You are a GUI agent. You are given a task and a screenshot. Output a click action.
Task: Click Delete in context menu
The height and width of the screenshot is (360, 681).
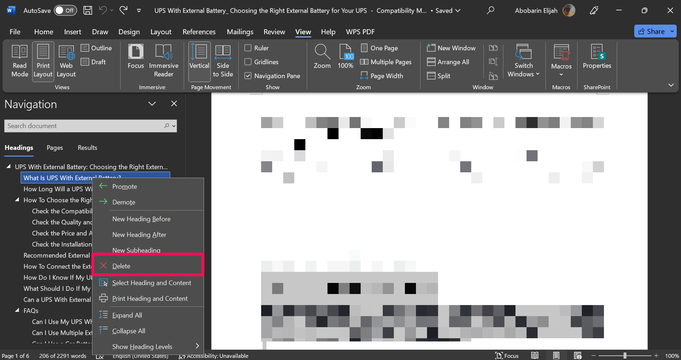(x=148, y=266)
